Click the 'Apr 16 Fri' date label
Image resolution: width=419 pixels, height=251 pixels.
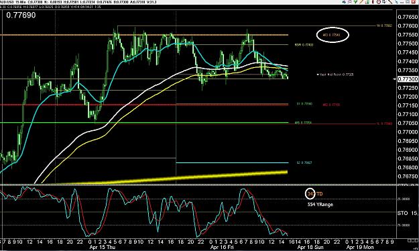tap(222, 247)
